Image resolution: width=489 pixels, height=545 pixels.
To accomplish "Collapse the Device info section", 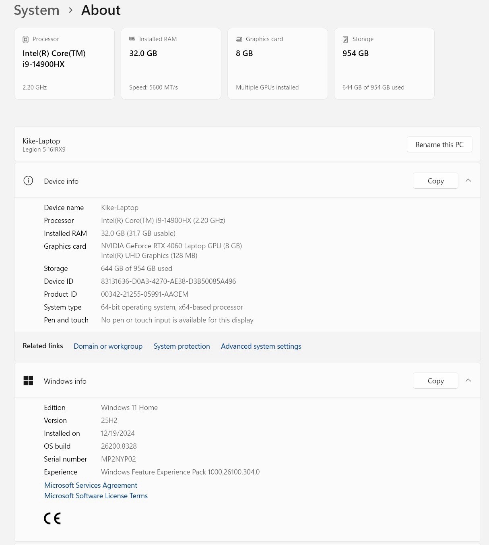I will pos(468,181).
